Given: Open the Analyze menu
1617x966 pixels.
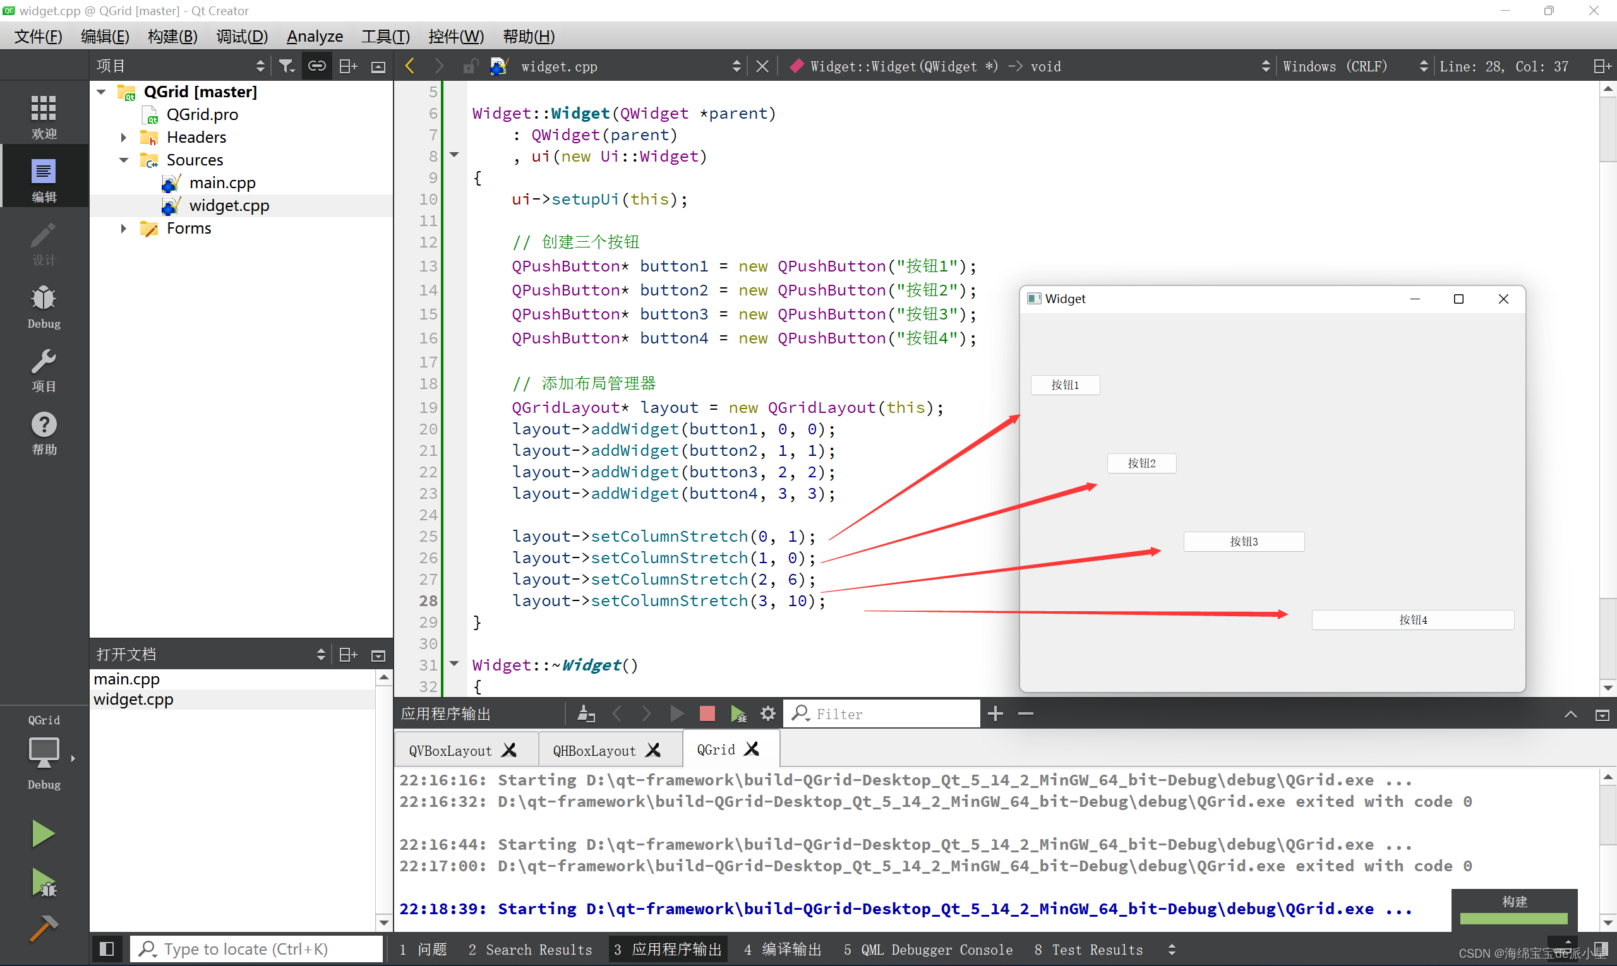Looking at the screenshot, I should [315, 37].
